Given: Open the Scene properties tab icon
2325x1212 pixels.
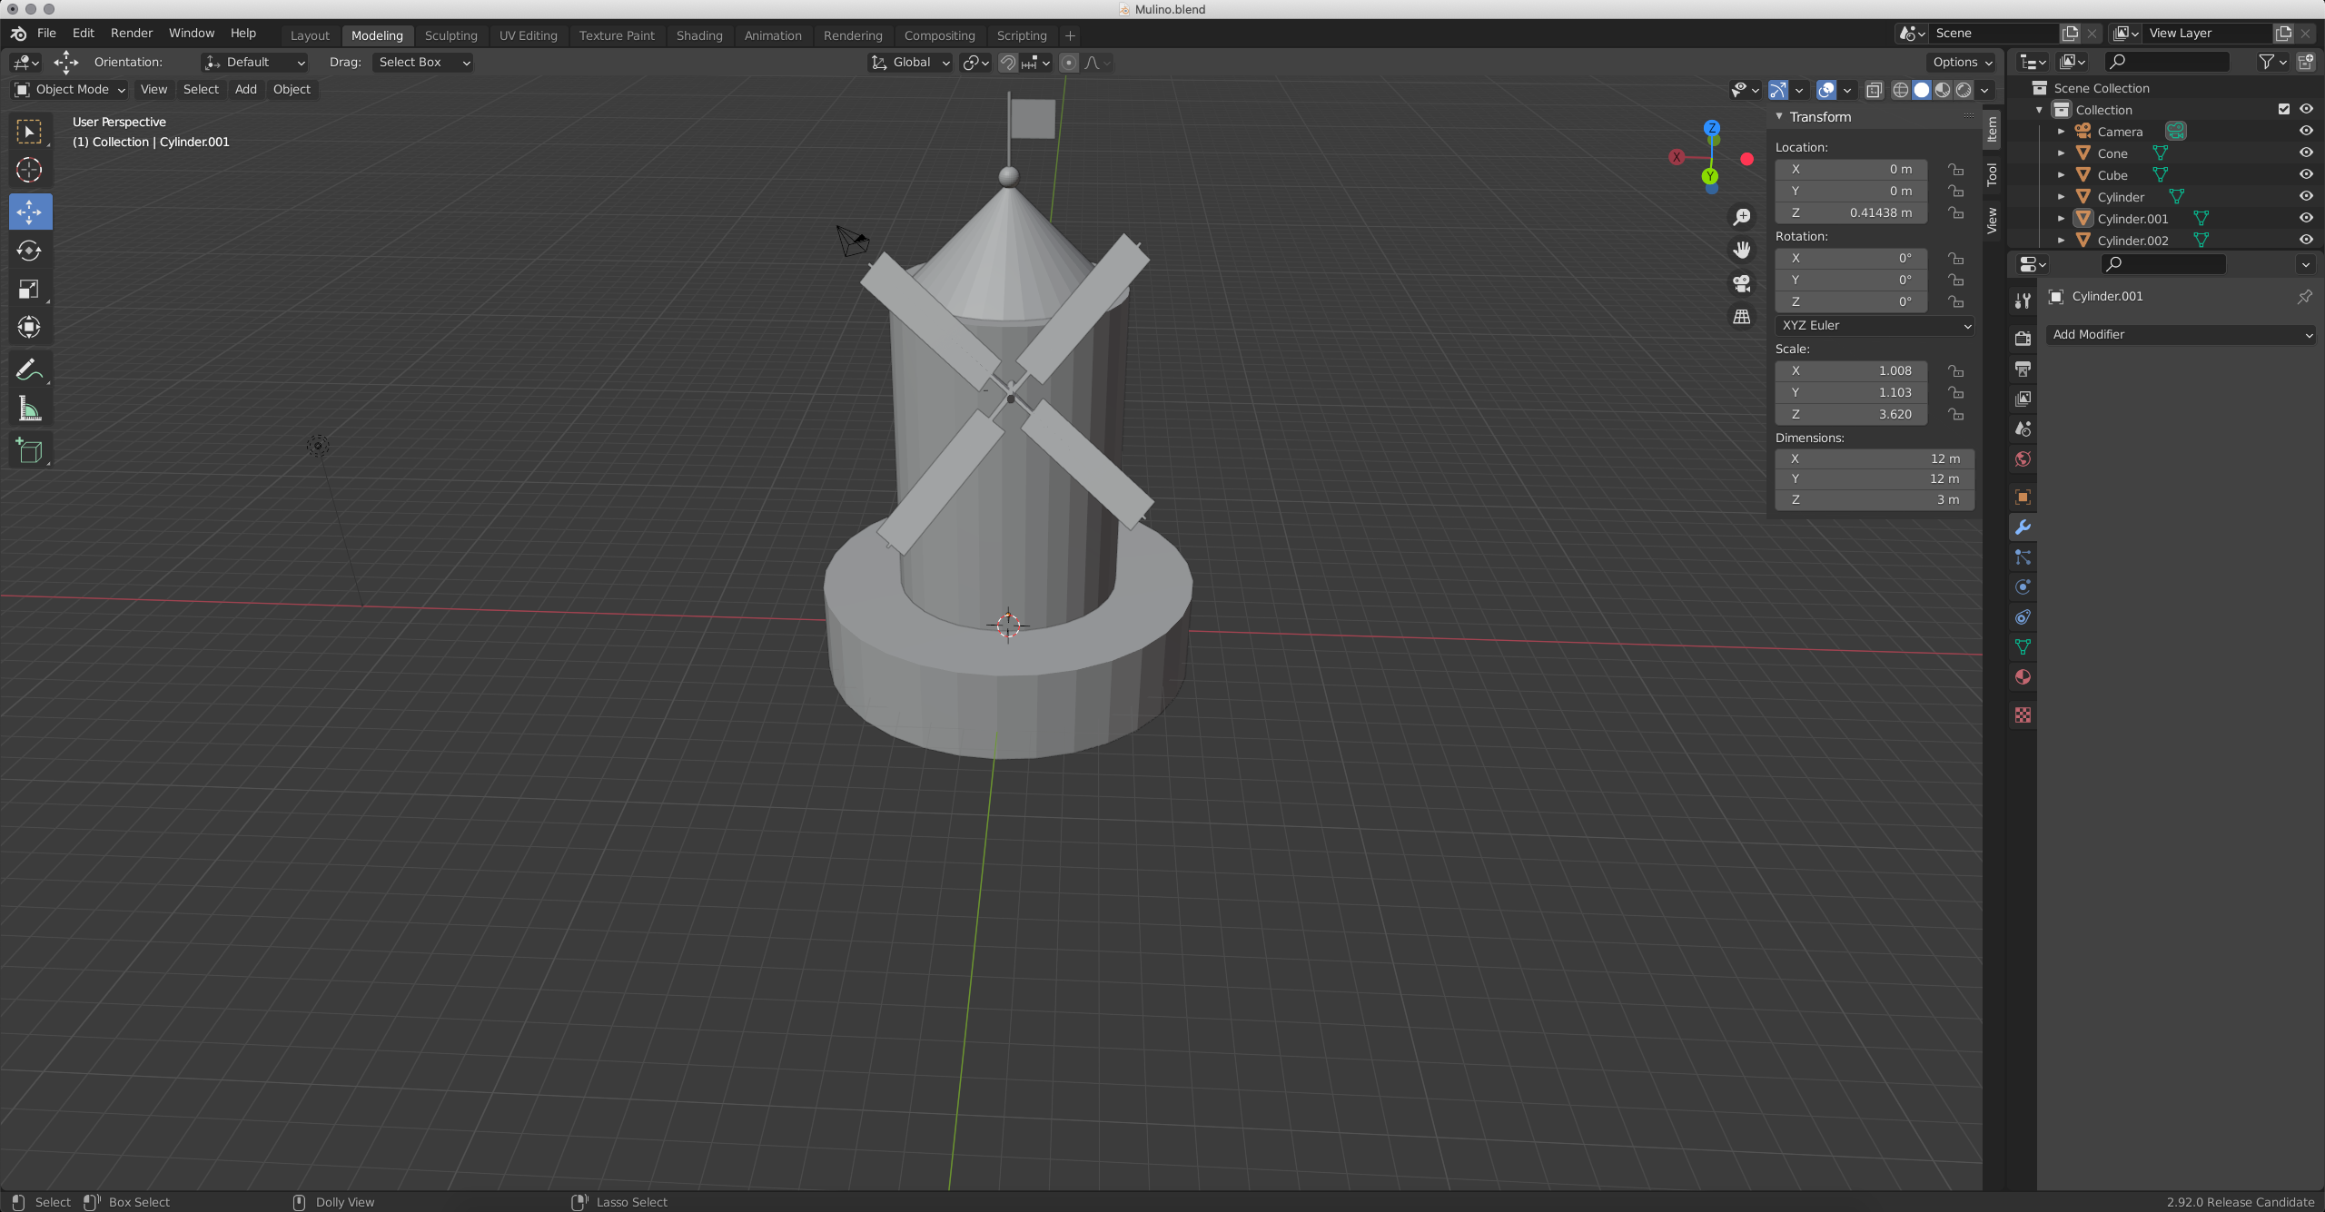Looking at the screenshot, I should (2023, 429).
